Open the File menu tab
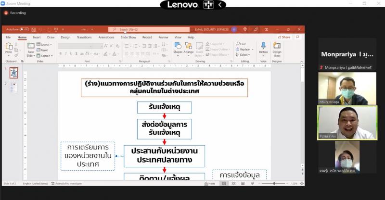This screenshot has height=200, width=385. pyautogui.click(x=8, y=37)
